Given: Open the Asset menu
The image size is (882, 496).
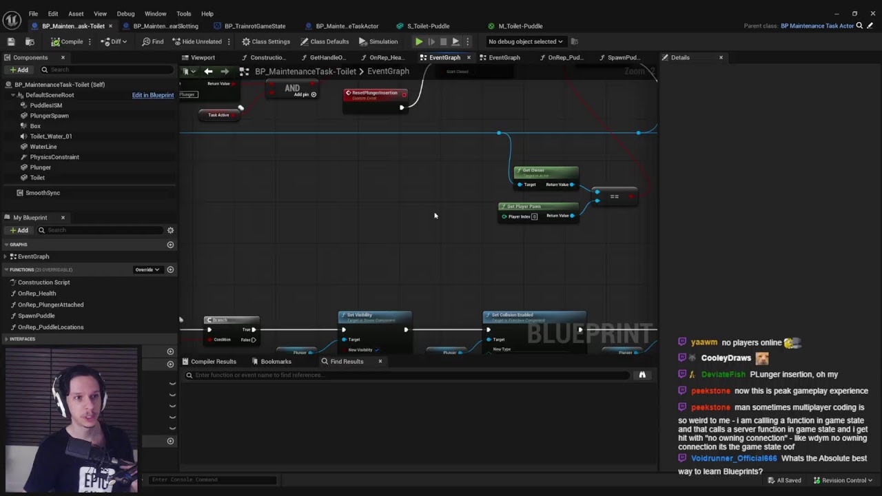Looking at the screenshot, I should click(x=76, y=14).
